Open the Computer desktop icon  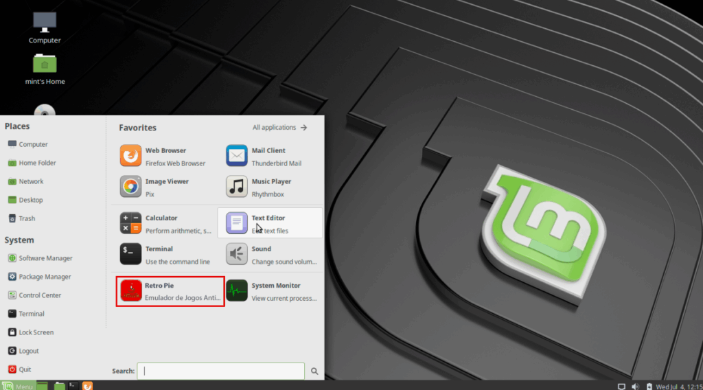(x=45, y=27)
